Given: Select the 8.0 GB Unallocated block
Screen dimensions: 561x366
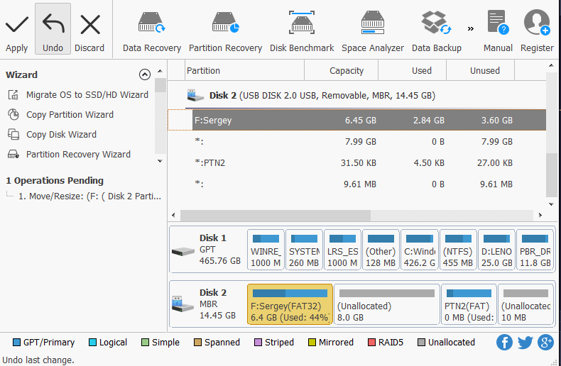Looking at the screenshot, I should (x=387, y=304).
